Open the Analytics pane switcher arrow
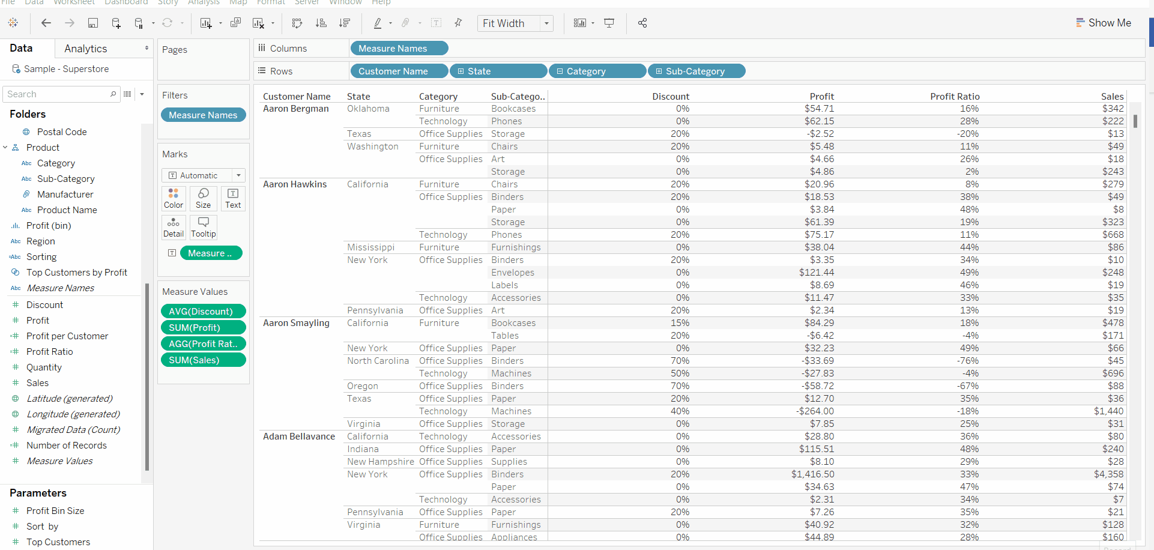Screen dimensions: 1154x550 click(x=147, y=48)
